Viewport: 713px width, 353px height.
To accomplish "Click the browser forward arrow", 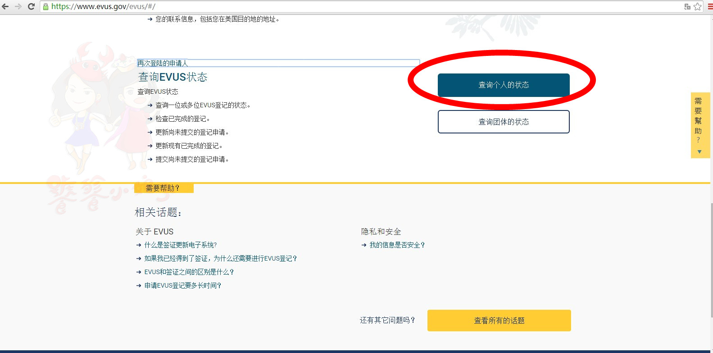I will (18, 6).
